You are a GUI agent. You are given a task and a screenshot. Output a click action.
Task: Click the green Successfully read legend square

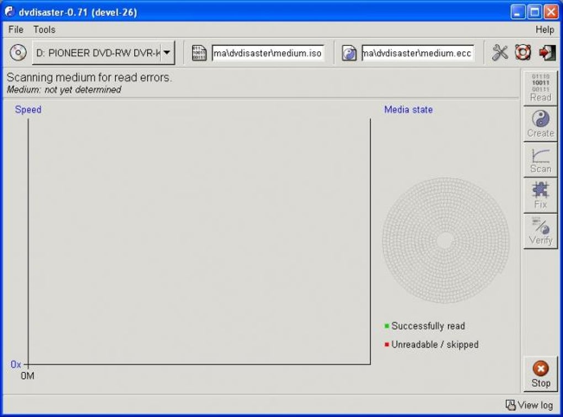[387, 326]
